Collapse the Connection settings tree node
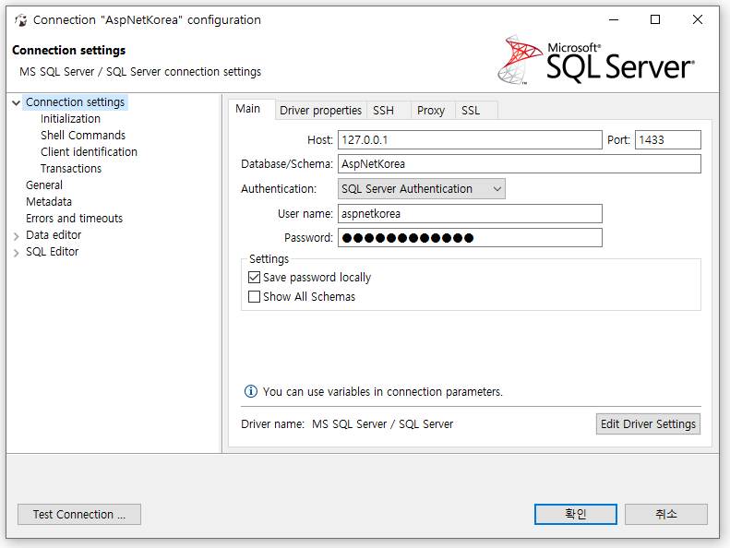The height and width of the screenshot is (548, 730). pos(17,102)
